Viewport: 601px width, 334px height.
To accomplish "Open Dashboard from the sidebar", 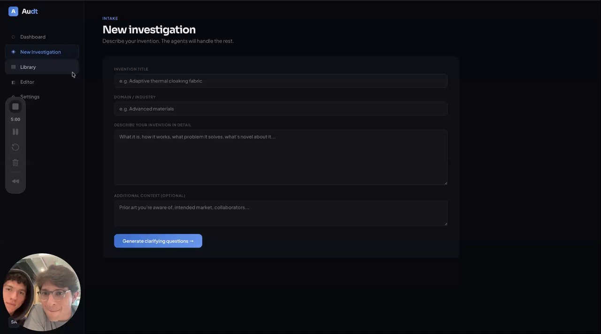I will click(x=32, y=37).
